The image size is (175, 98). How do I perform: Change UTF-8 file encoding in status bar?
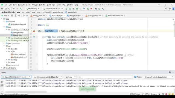[147, 94]
